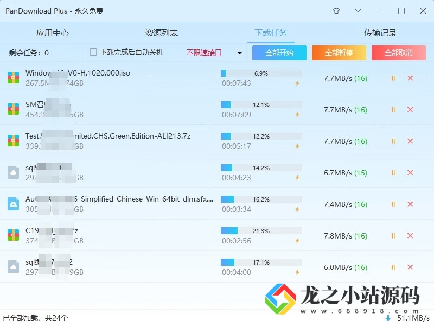Click the 6.0MB/s (16) speed value
The image size is (434, 326).
coord(346,267)
